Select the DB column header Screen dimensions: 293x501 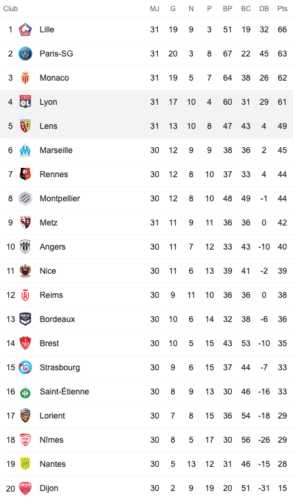[264, 9]
